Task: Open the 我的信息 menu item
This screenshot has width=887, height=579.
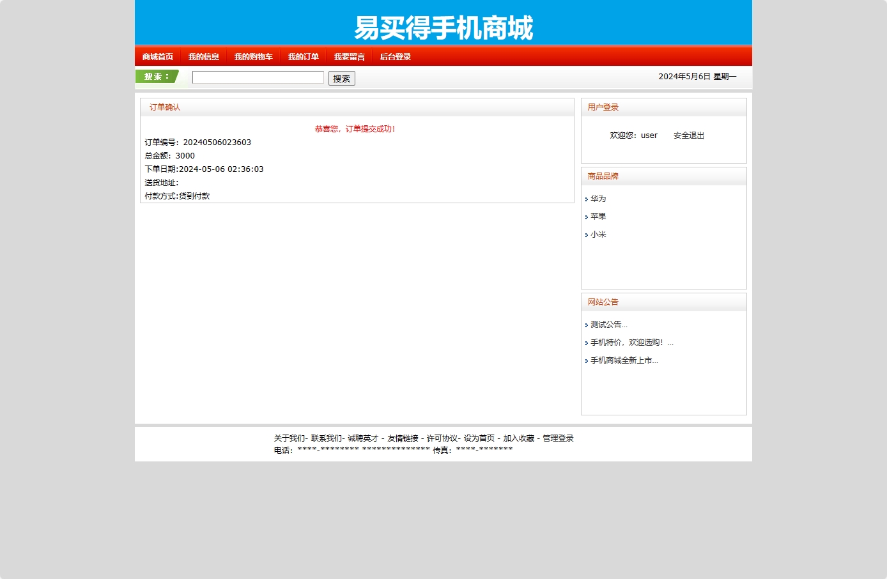Action: click(x=203, y=56)
